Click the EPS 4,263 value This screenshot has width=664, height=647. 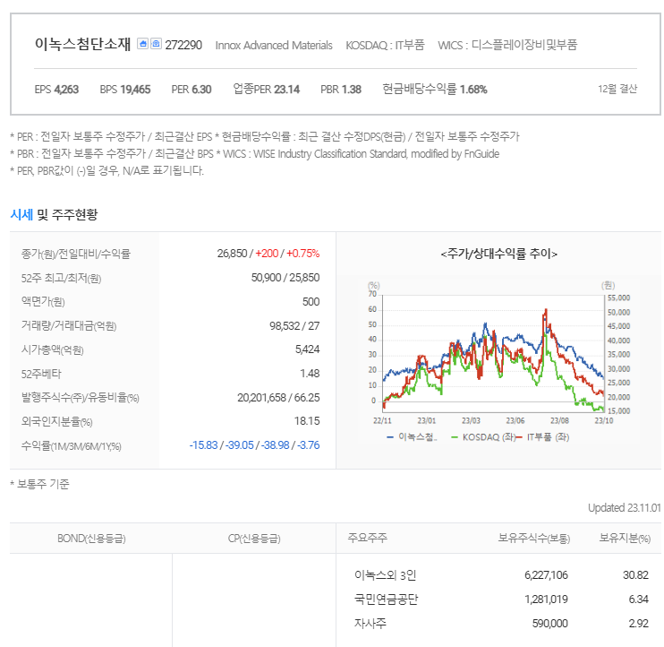click(x=56, y=90)
